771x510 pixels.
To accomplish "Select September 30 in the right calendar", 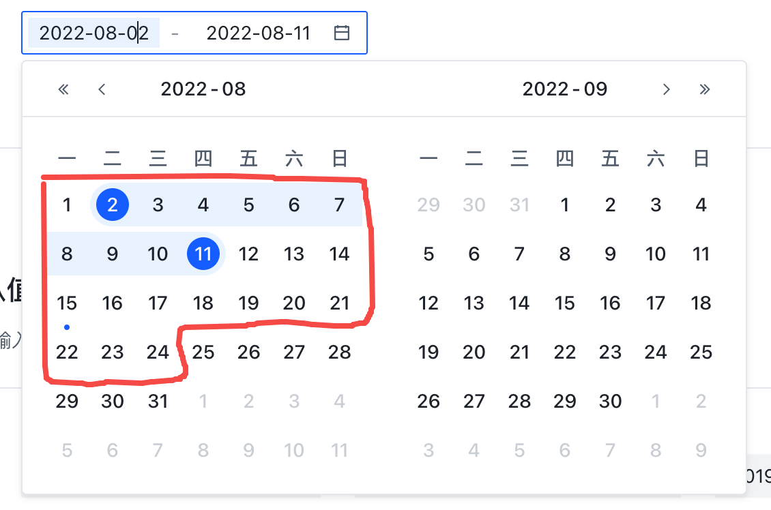I will [610, 401].
